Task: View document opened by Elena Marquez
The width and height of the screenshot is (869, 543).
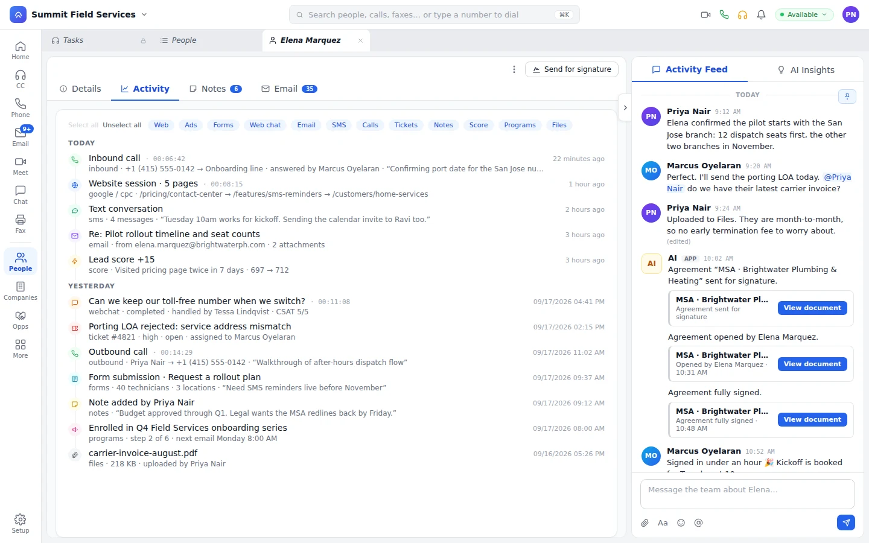Action: click(x=812, y=364)
